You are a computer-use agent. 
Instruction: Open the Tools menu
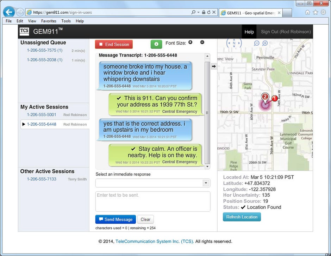coord(65,21)
